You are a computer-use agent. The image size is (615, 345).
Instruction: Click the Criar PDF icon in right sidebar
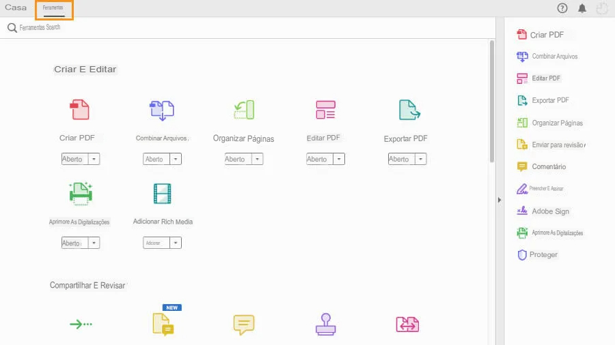[x=521, y=34]
